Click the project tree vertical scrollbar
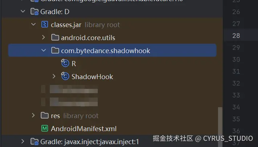The height and width of the screenshot is (147, 258). pos(220,127)
